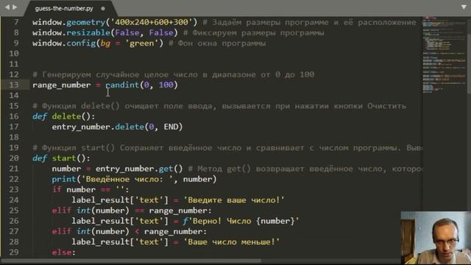Click line number 29 in gutter

(x=14, y=252)
